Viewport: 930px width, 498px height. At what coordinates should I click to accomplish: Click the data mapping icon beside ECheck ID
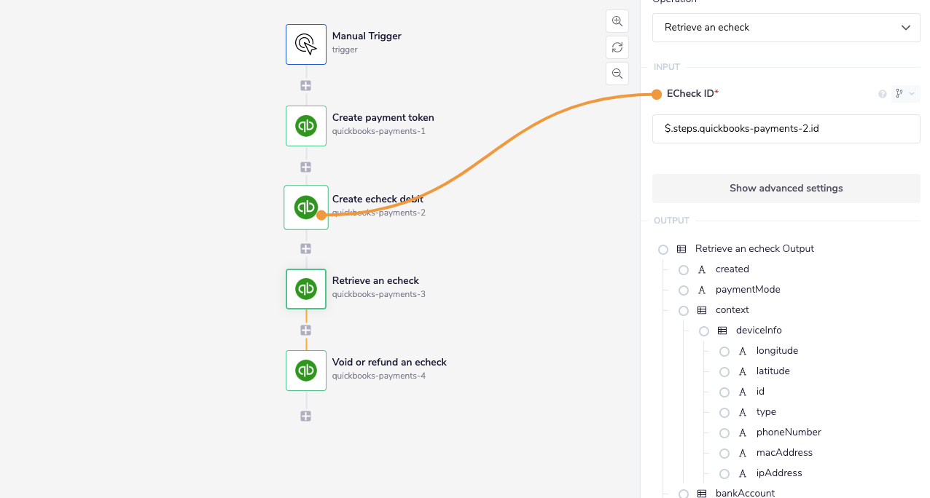pos(900,94)
